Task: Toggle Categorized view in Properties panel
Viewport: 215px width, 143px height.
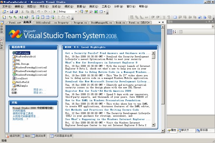Action: pyautogui.click(x=169, y=32)
